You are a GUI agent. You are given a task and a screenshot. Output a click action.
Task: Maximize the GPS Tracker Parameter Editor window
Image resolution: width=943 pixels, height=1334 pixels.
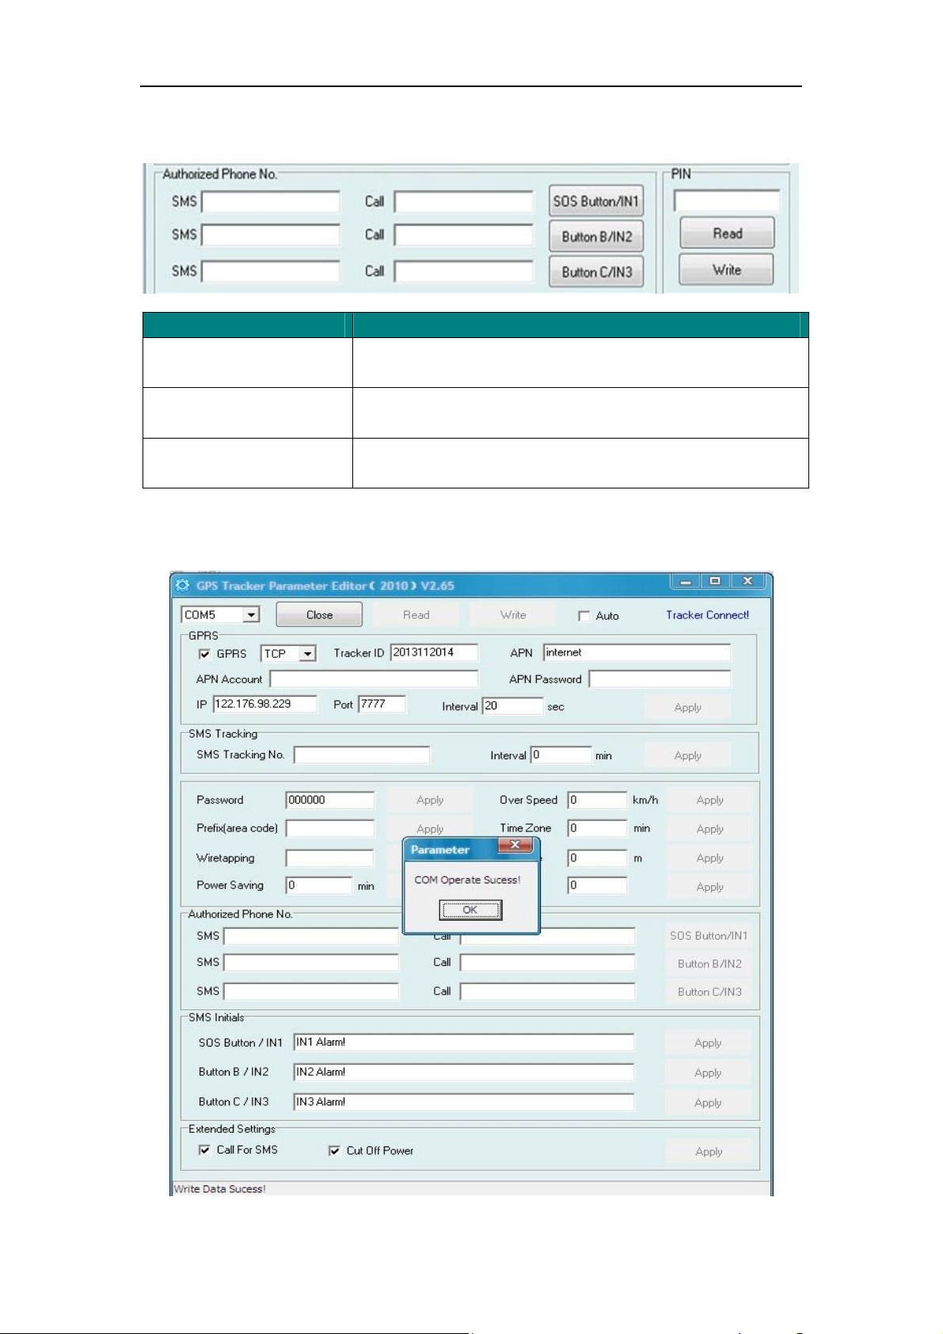[716, 581]
